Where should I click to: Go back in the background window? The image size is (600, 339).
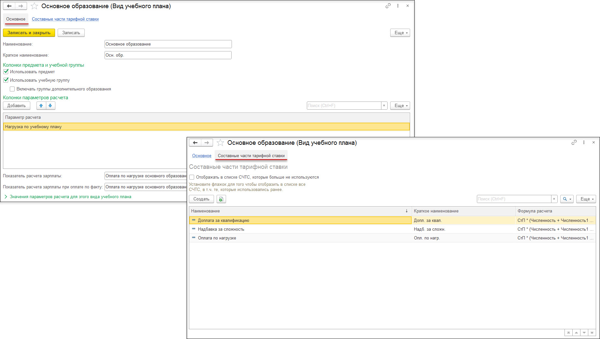(9, 6)
